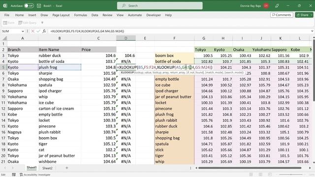
Task: Open the Draw ribbon tab
Action: (44, 15)
